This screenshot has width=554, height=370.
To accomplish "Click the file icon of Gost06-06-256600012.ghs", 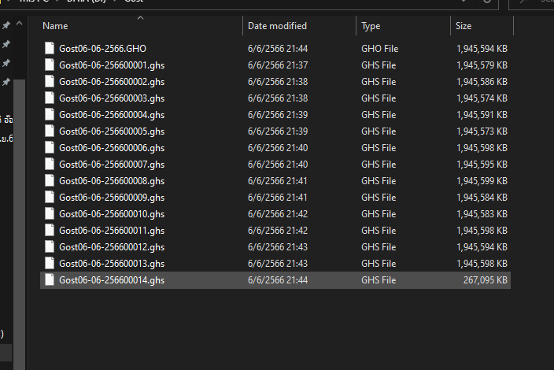I will (x=50, y=247).
